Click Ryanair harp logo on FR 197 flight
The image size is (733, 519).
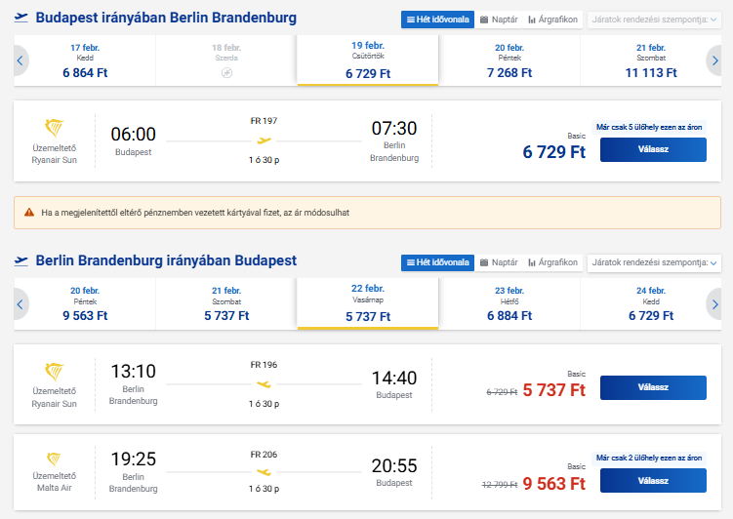55,129
